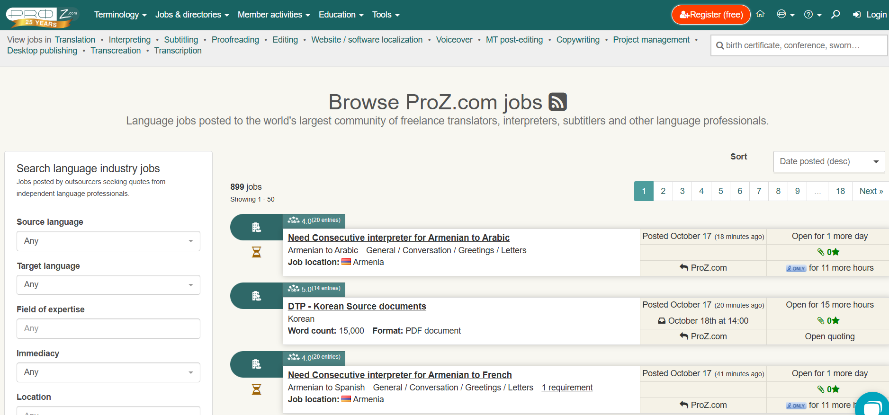The image size is (889, 415).
Task: Go to results page 18
Action: (840, 191)
